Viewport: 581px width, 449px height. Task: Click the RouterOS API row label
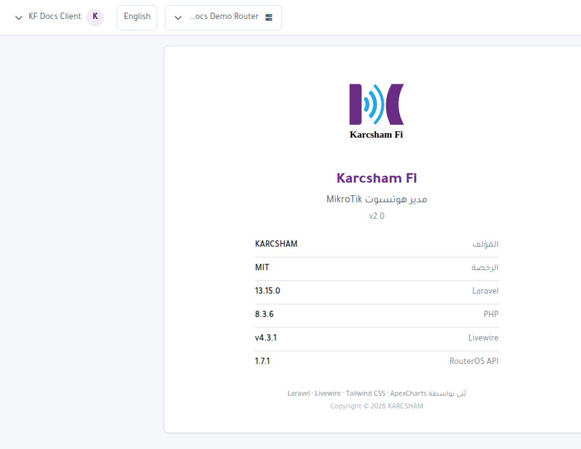point(474,361)
